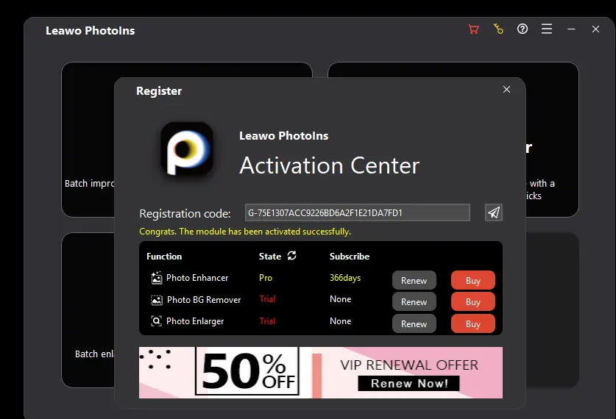Minimize the Leawo PhotoIns window
The height and width of the screenshot is (419, 616).
tap(571, 29)
